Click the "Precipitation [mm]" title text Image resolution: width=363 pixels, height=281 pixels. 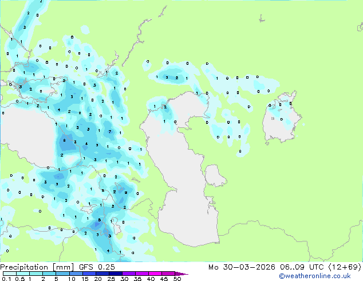(37, 267)
